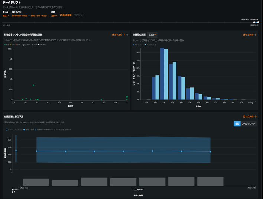Viewport: 263px width, 199px height.
Task: Click the 予測の数 legend icon
Action: (x=64, y=129)
